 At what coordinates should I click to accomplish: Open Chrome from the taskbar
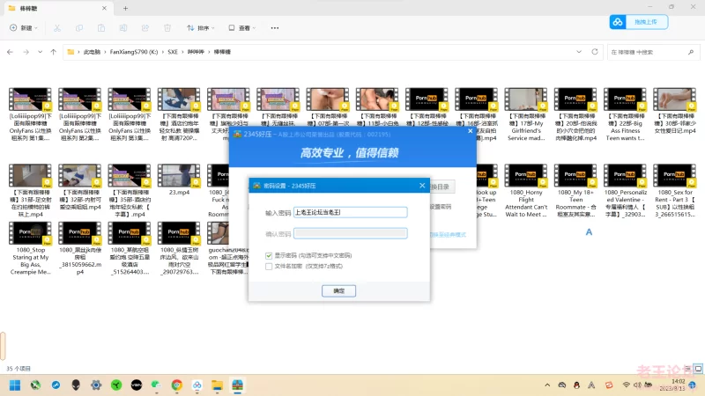coord(177,385)
